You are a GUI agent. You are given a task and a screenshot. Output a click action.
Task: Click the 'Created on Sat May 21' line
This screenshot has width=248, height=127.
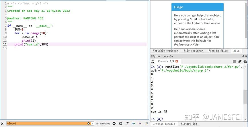(x=38, y=11)
